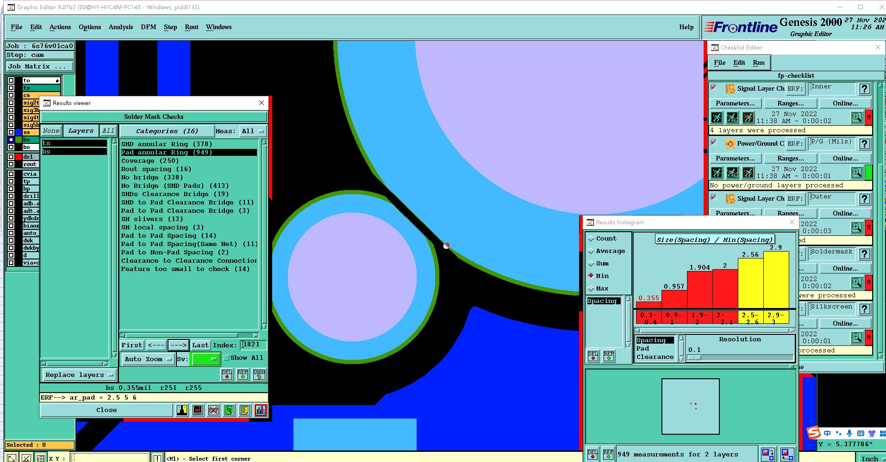Open the Actions menu
The width and height of the screenshot is (886, 462).
click(x=60, y=27)
